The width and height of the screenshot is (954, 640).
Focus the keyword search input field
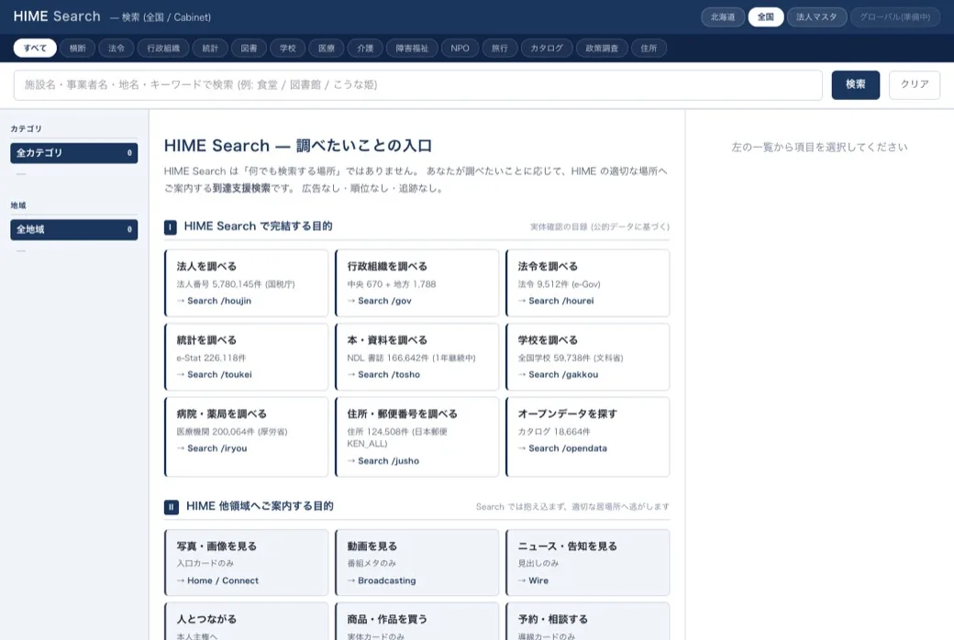click(418, 85)
